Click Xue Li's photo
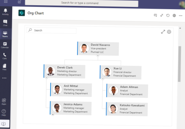This screenshot has width=185, height=129. (107, 72)
